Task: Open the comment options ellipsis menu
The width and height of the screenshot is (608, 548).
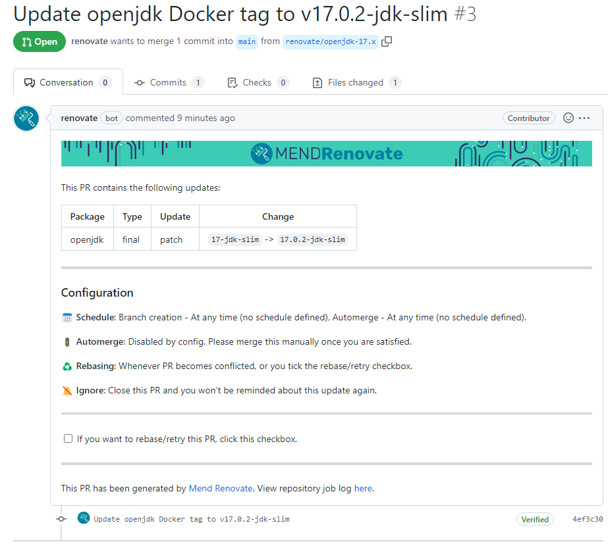Action: click(584, 118)
